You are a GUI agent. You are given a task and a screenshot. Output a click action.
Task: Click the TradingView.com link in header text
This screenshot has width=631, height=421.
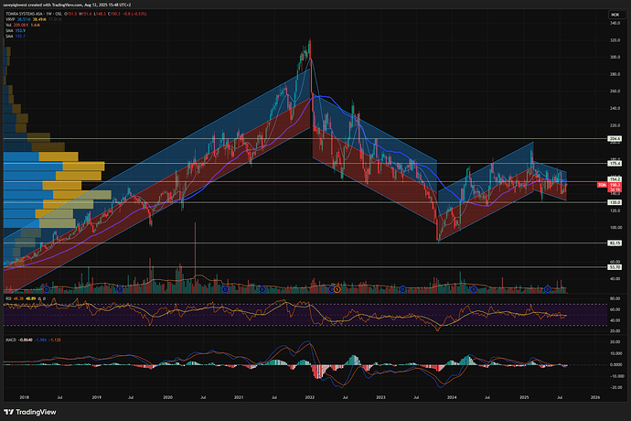pyautogui.click(x=76, y=5)
